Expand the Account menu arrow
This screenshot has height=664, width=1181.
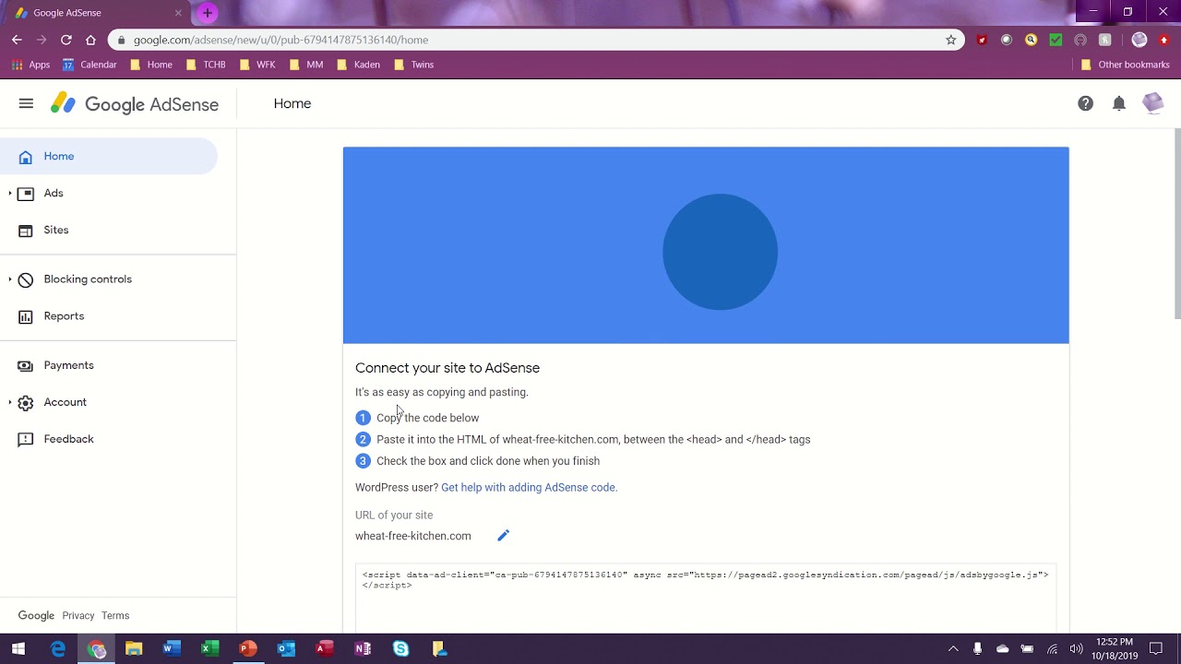[x=9, y=402]
